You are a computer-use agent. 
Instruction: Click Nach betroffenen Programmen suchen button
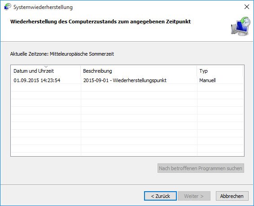tap(201, 168)
